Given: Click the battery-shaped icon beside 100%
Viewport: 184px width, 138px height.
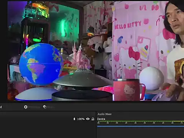Looking at the screenshot, I should pyautogui.click(x=74, y=119).
